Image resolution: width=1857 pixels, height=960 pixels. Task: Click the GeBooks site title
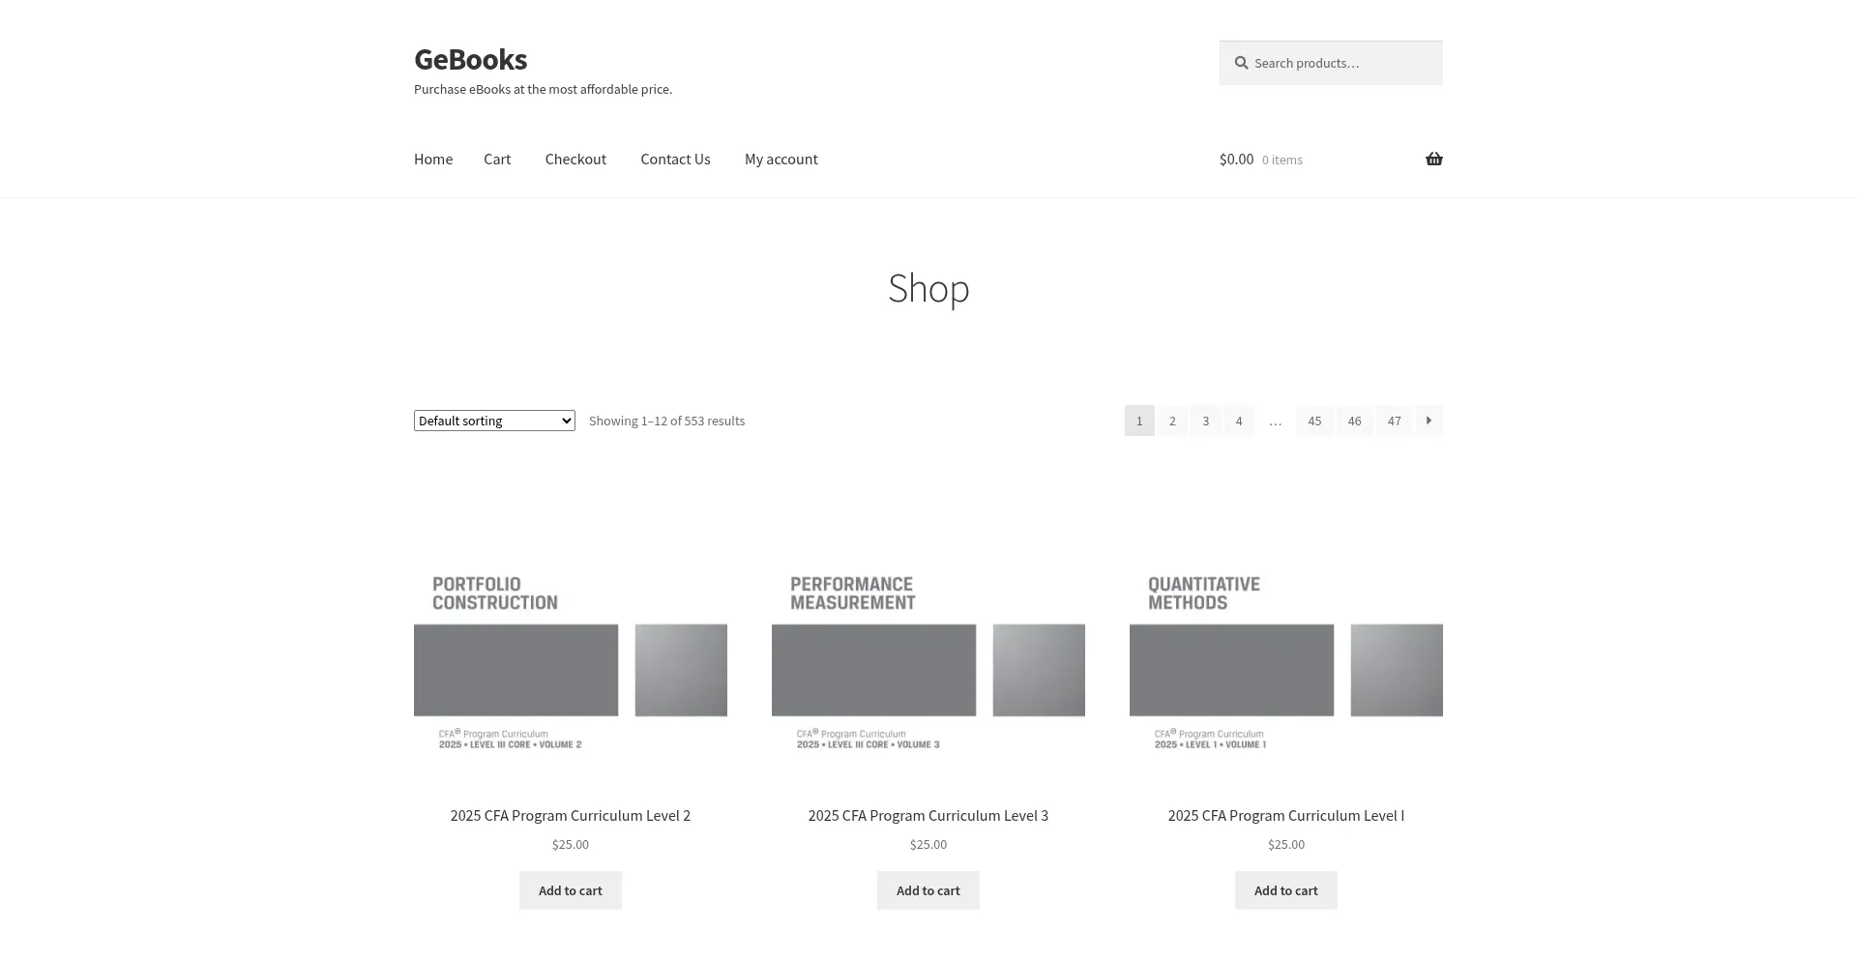tap(470, 60)
